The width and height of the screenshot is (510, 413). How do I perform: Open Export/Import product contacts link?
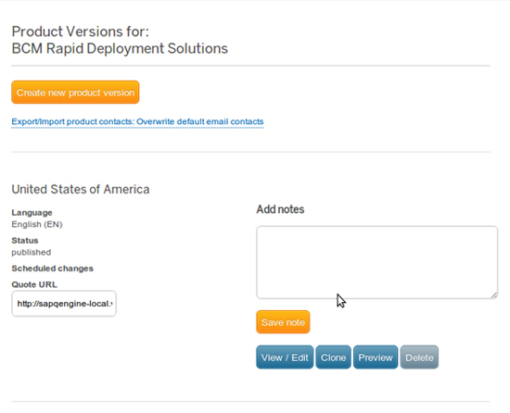coord(137,121)
